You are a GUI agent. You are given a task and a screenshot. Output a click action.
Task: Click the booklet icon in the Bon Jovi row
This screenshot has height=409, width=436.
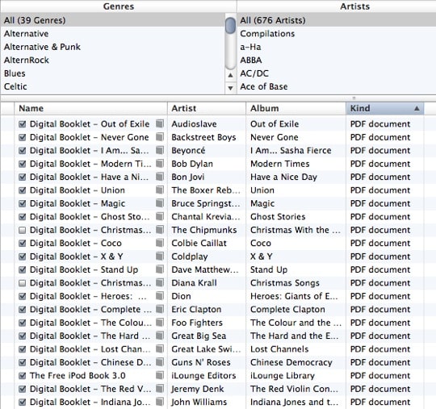[160, 177]
